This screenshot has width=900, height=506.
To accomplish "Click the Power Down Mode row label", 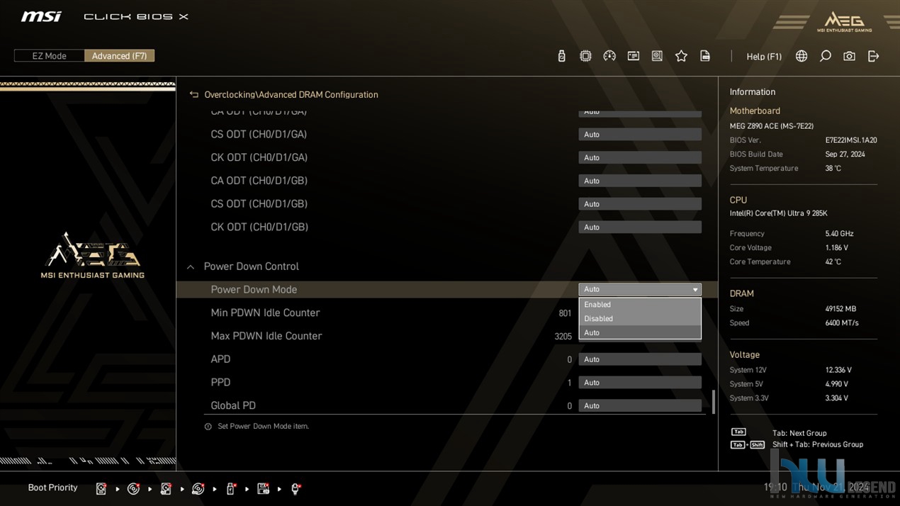I will (254, 289).
